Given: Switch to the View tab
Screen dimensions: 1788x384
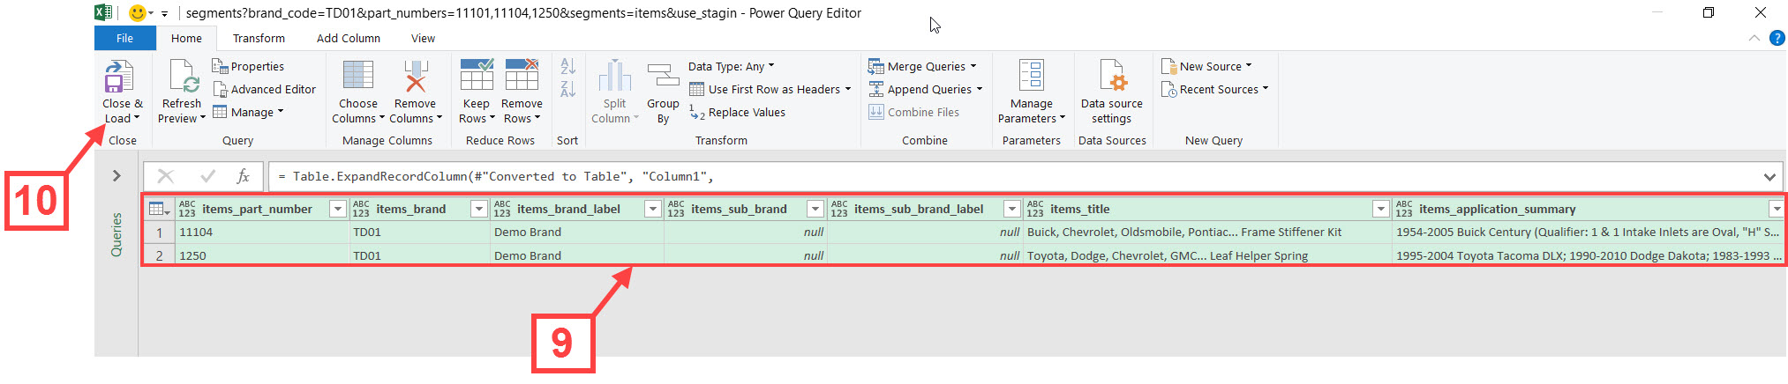Looking at the screenshot, I should tap(423, 38).
